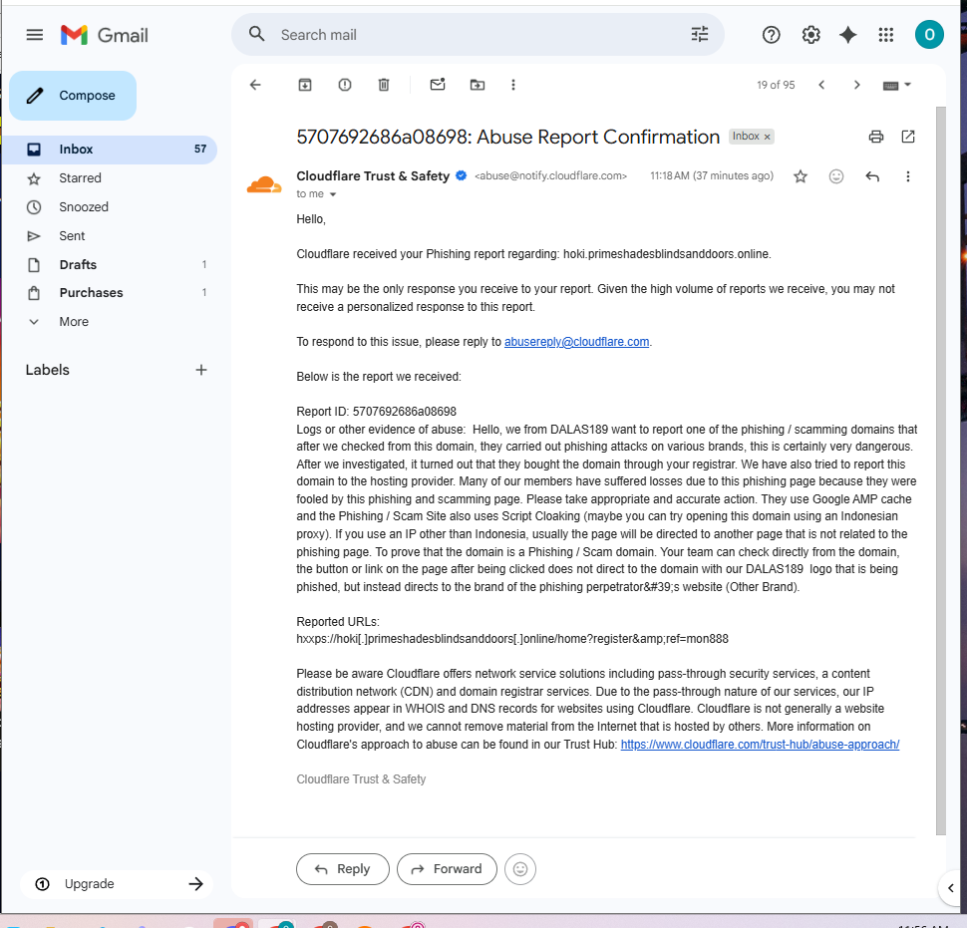The height and width of the screenshot is (928, 967).
Task: Open the message's three-dot More menu
Action: coord(908,177)
